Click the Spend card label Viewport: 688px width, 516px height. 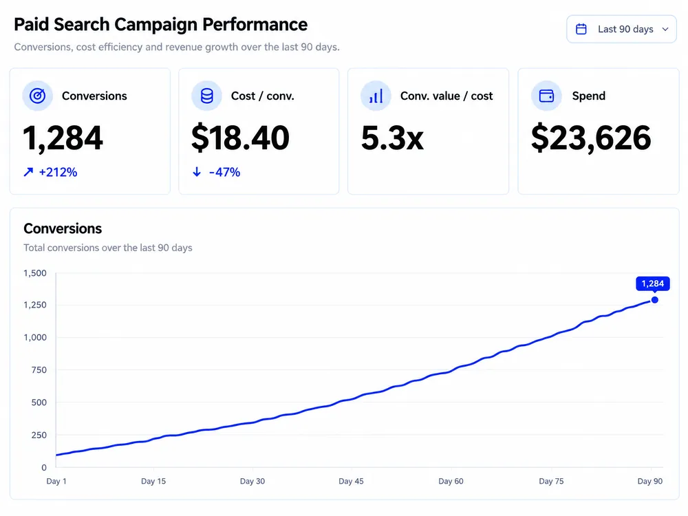click(x=588, y=96)
